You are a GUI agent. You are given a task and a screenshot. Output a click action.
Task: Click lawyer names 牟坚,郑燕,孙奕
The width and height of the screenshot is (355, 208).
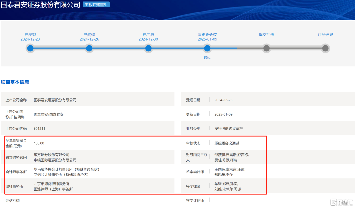point(226,184)
